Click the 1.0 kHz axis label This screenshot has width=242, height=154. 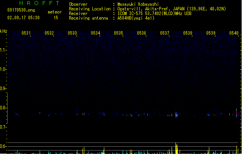[3, 69]
